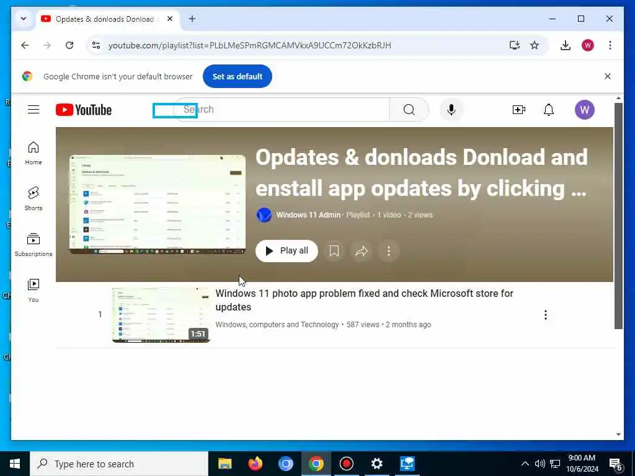
Task: Open the Windows notification center
Action: 616,464
